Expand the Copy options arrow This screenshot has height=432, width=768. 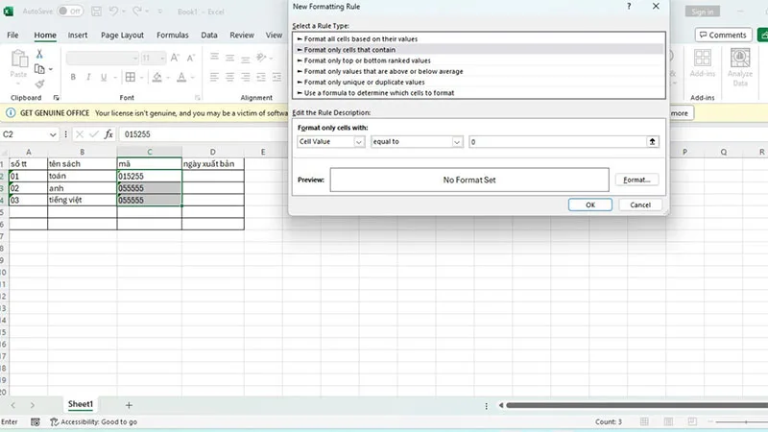point(51,69)
